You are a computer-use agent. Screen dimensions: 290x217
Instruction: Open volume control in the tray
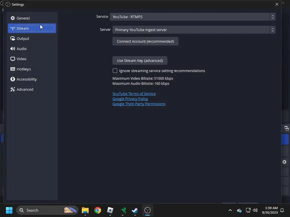click(x=255, y=210)
